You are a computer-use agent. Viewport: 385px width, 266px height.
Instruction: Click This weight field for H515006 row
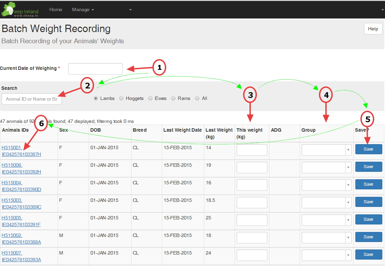[x=252, y=167]
